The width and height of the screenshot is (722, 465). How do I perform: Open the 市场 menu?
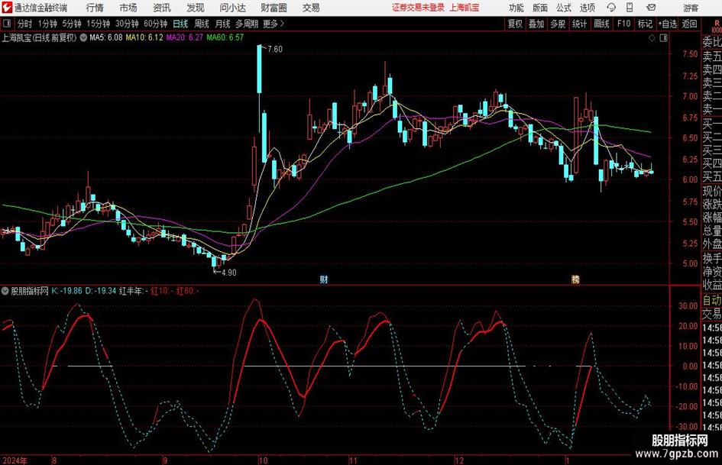coord(128,8)
